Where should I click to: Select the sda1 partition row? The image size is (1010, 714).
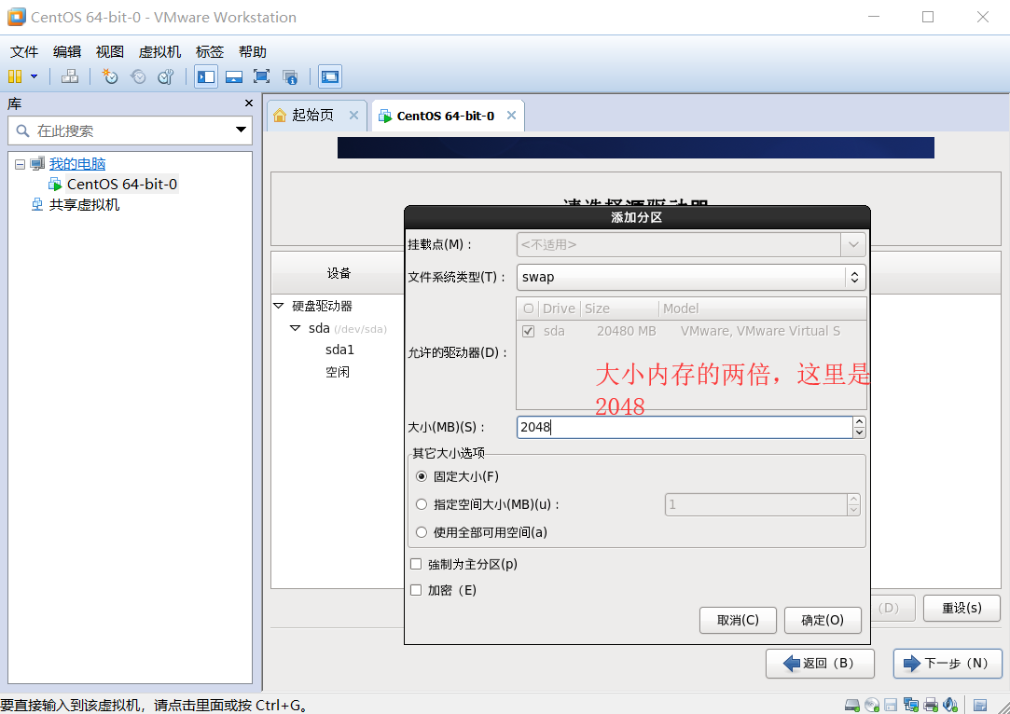coord(339,350)
